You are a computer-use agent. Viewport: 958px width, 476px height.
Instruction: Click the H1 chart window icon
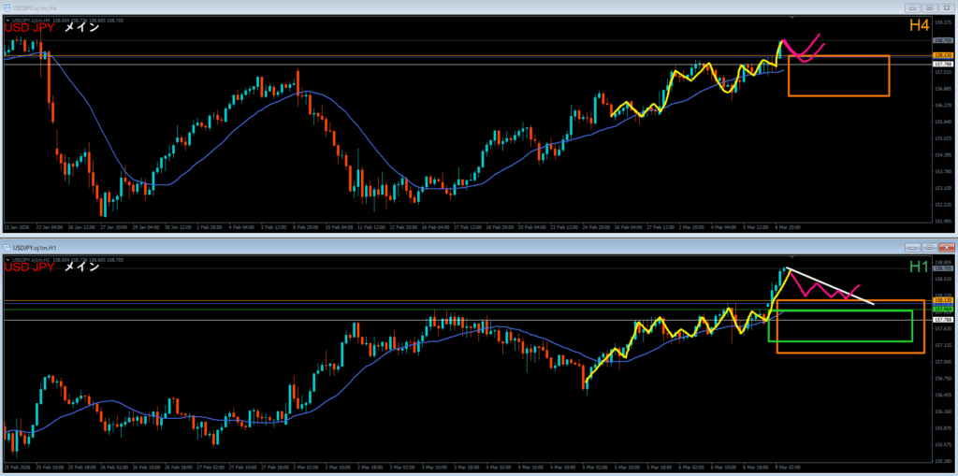pyautogui.click(x=7, y=247)
